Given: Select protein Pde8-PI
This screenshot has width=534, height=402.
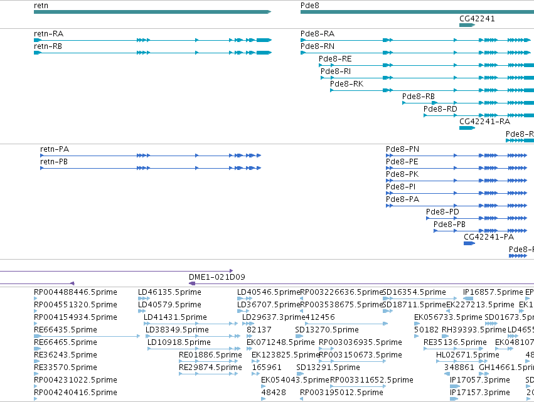Looking at the screenshot, I should click(x=400, y=188).
